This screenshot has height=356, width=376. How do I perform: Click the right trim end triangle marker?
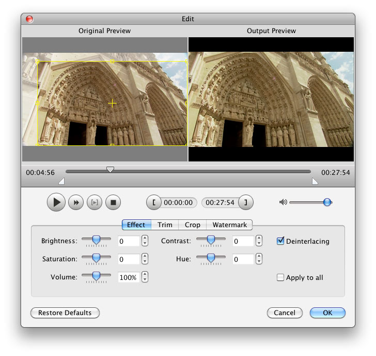pyautogui.click(x=315, y=181)
